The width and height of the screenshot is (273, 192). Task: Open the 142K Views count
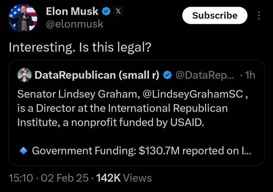(x=124, y=178)
